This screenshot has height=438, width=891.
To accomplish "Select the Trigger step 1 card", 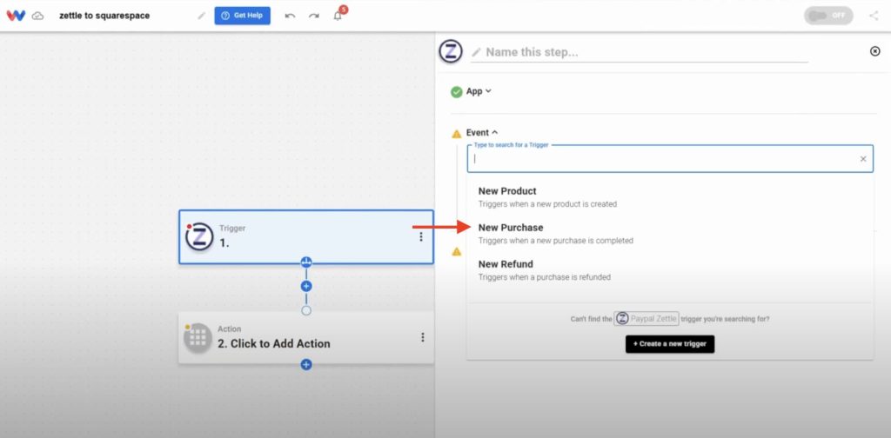I will pyautogui.click(x=305, y=236).
